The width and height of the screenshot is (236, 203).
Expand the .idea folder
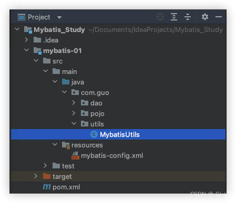(26, 40)
